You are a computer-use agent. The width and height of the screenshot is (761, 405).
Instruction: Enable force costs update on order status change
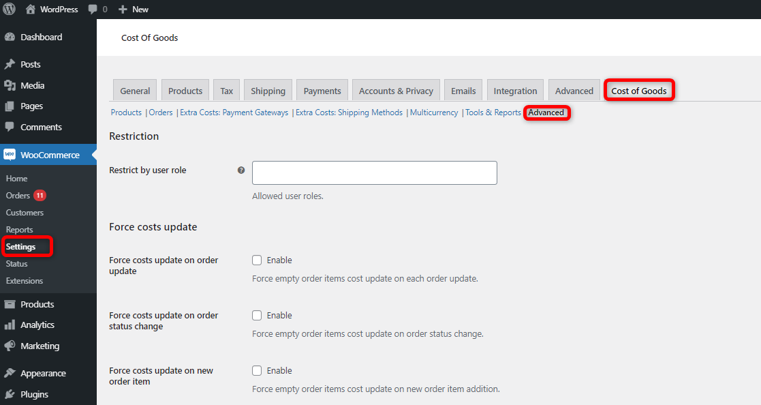257,316
